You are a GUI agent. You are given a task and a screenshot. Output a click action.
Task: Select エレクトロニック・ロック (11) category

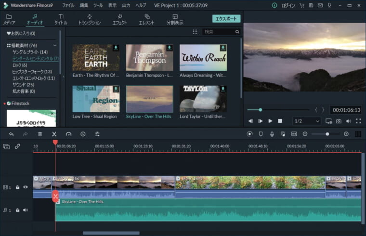coord(33,78)
